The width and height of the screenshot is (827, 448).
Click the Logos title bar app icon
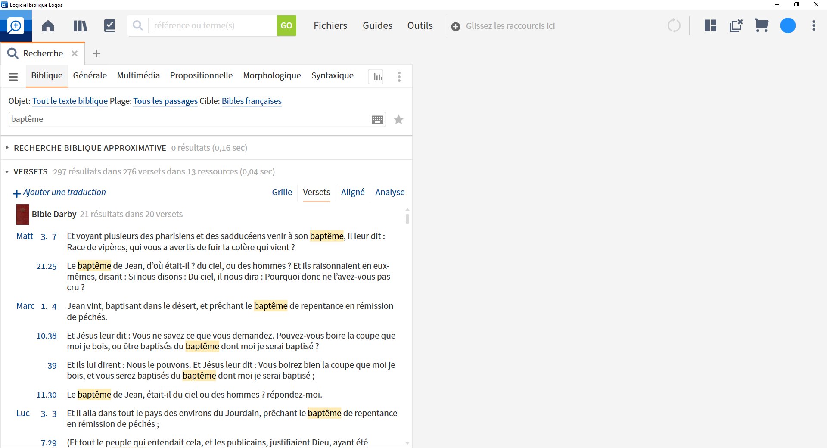click(4, 5)
